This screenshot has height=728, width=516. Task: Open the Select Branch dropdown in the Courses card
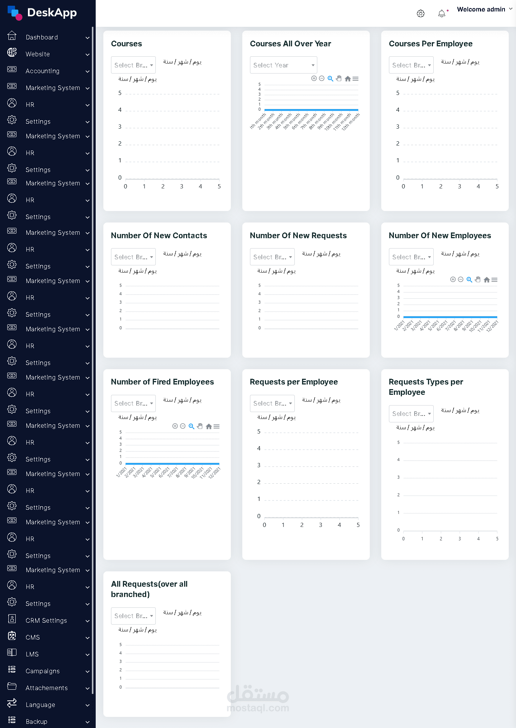133,65
